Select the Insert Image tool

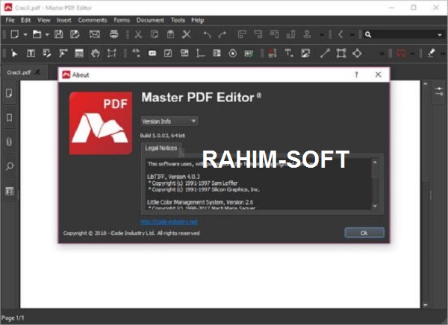click(x=305, y=54)
